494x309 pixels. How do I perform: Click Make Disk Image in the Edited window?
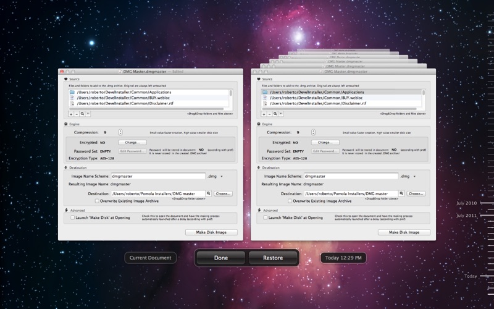tap(211, 232)
